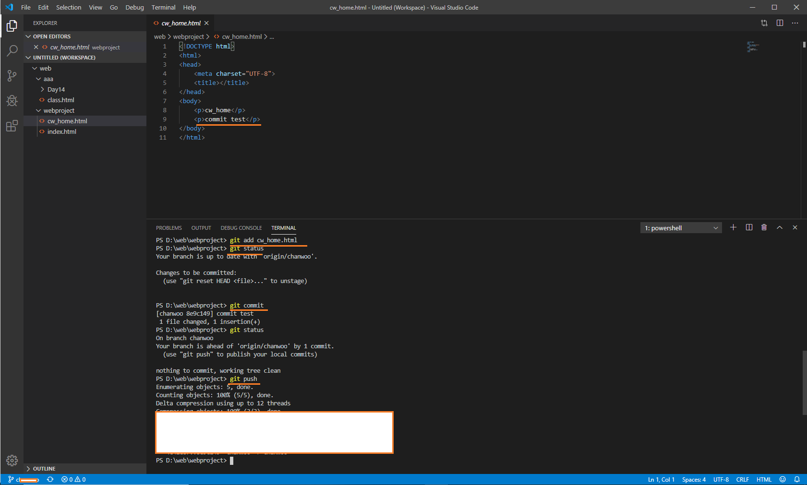The image size is (807, 485).
Task: Select the Terminal panel tab
Action: point(284,228)
